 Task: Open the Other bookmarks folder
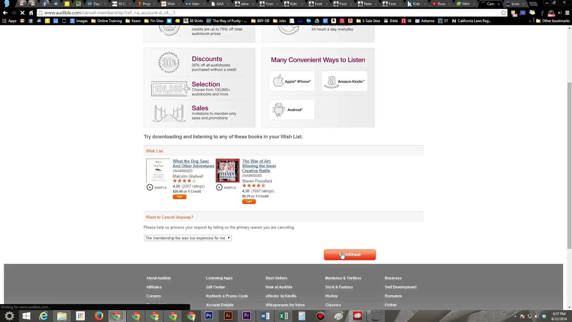(552, 21)
